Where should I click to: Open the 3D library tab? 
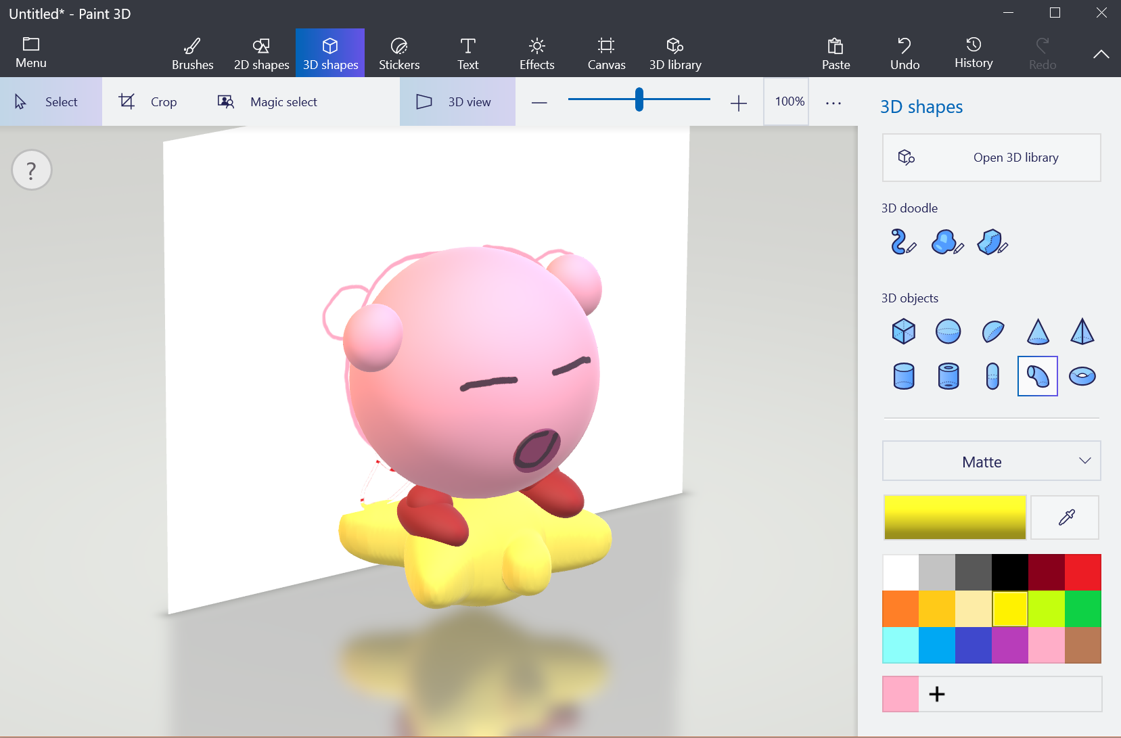[675, 53]
